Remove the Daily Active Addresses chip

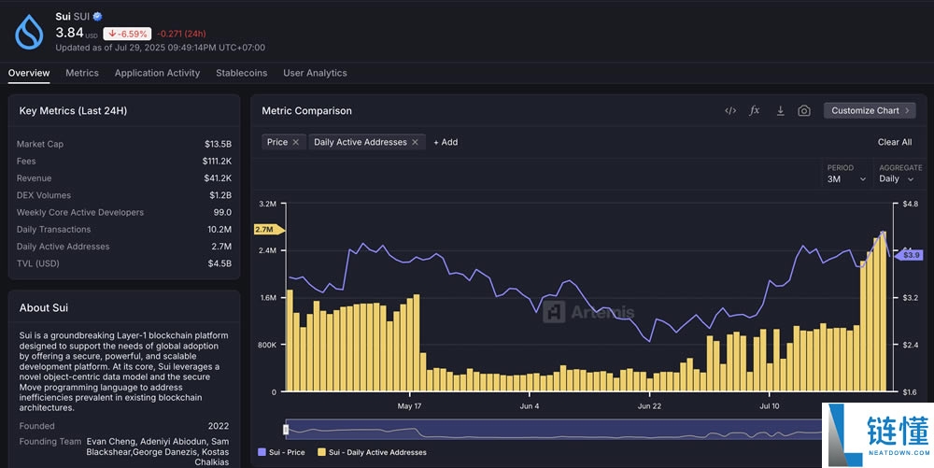[416, 142]
